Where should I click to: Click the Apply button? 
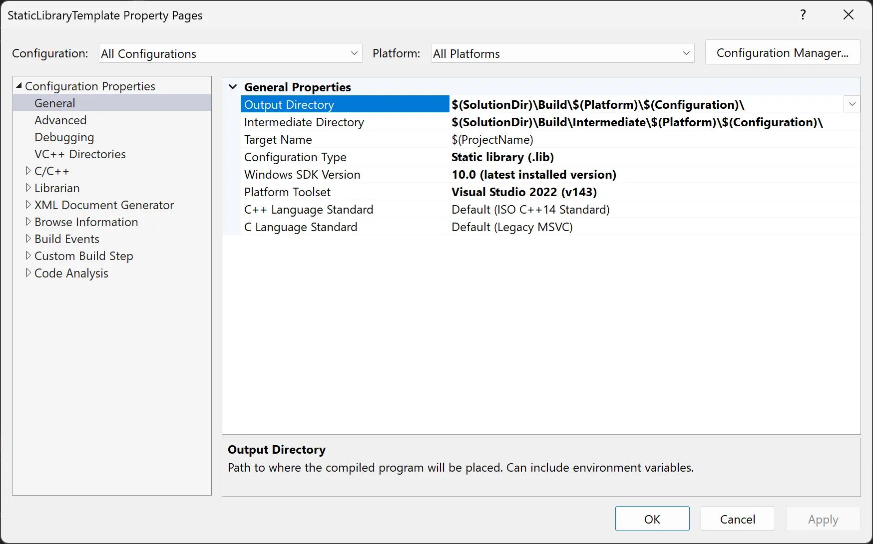coord(823,519)
